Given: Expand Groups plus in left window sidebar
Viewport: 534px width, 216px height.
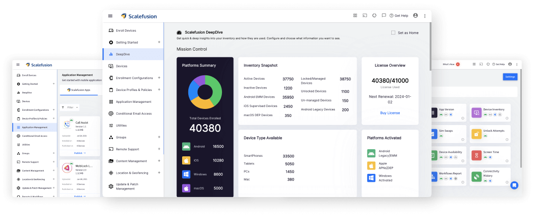Looking at the screenshot, I should tap(54, 153).
